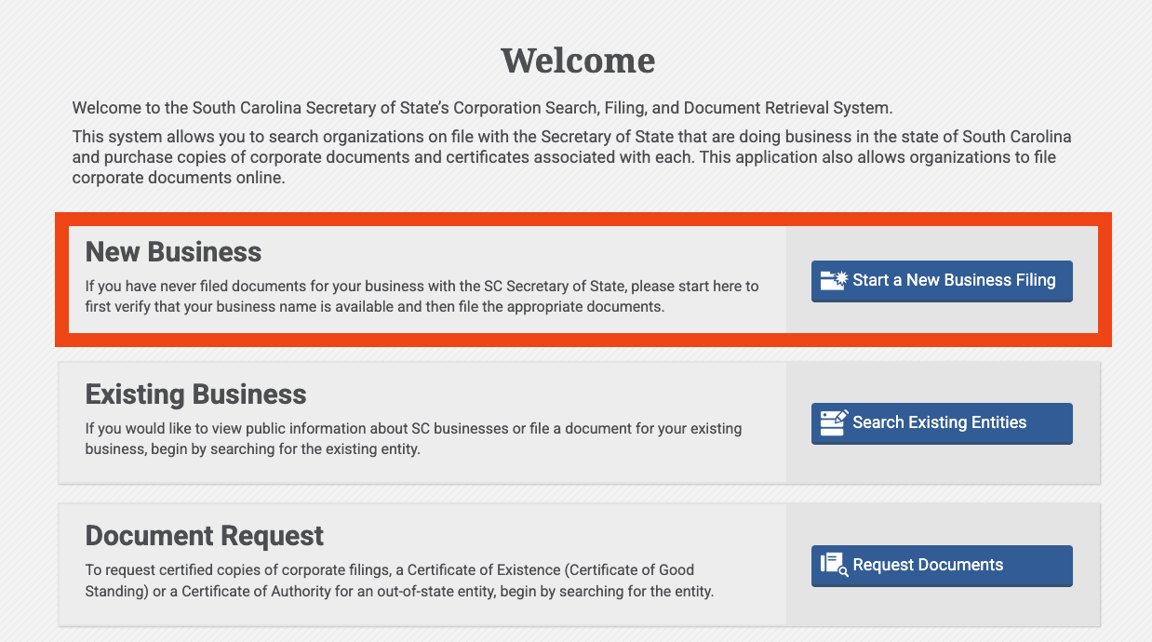1152x642 pixels.
Task: Click the Existing Business heading
Action: [195, 395]
